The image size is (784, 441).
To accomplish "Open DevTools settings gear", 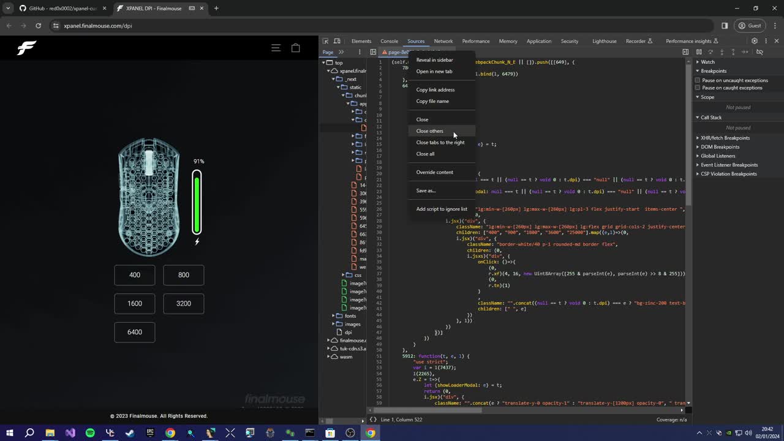I will [x=755, y=40].
